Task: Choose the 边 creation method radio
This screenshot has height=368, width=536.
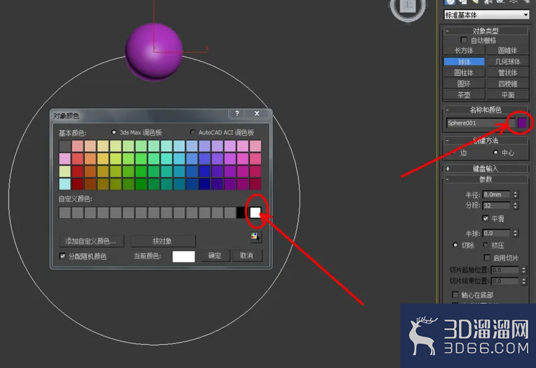Action: pos(453,152)
